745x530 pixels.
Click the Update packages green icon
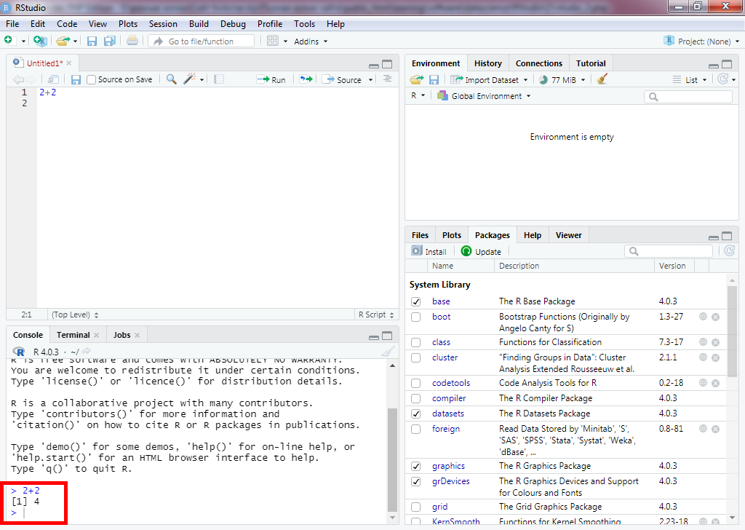(467, 251)
